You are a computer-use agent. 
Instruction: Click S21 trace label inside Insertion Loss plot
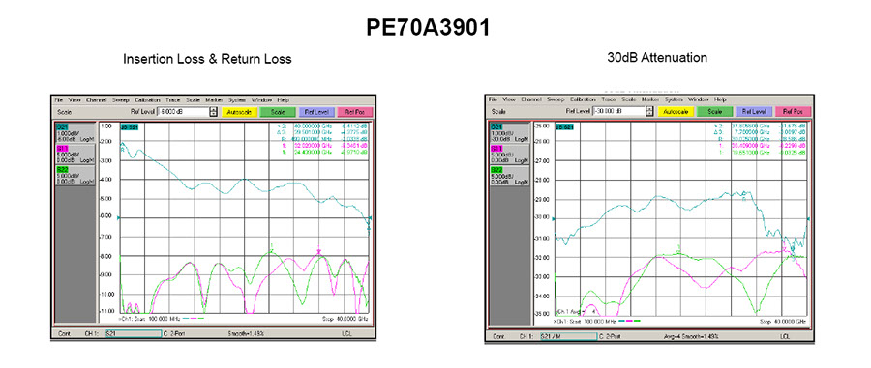pos(130,127)
